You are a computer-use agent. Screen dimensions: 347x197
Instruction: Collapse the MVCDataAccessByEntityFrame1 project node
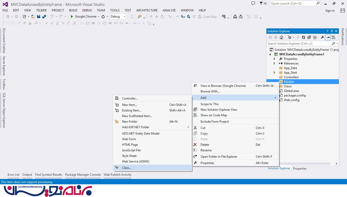[x=270, y=54]
